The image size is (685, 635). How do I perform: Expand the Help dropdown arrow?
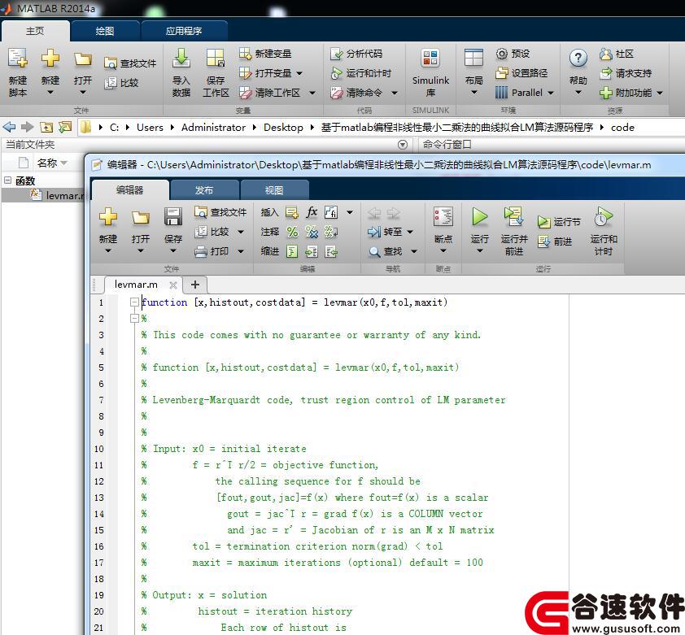pyautogui.click(x=578, y=92)
